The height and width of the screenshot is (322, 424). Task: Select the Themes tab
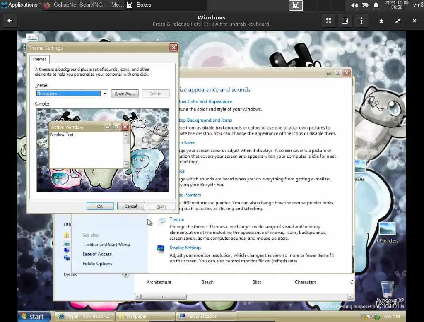(39, 59)
